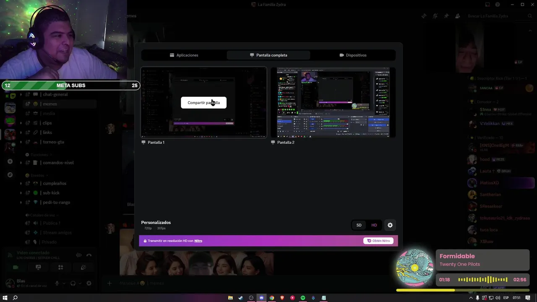
Task: Click the Pantalla 2 label
Action: coord(285,142)
